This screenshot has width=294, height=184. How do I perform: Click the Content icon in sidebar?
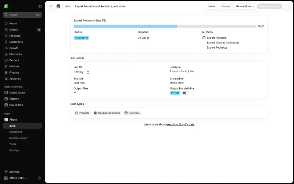6,60
